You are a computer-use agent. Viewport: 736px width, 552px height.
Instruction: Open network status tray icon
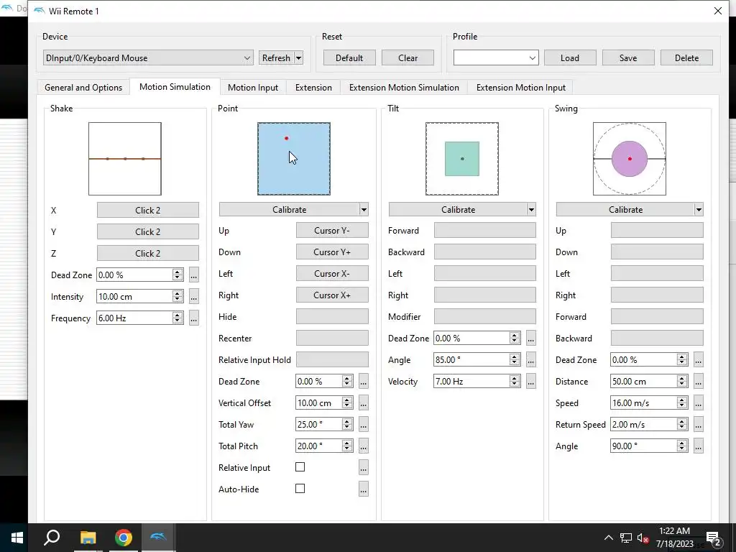click(x=626, y=538)
